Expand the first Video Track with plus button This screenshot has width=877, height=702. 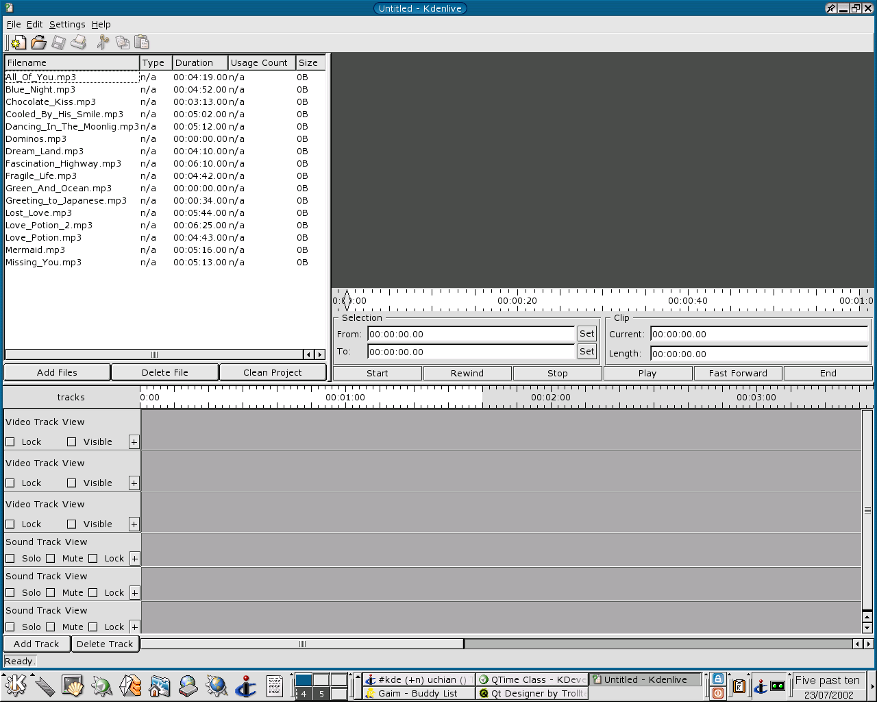point(134,442)
